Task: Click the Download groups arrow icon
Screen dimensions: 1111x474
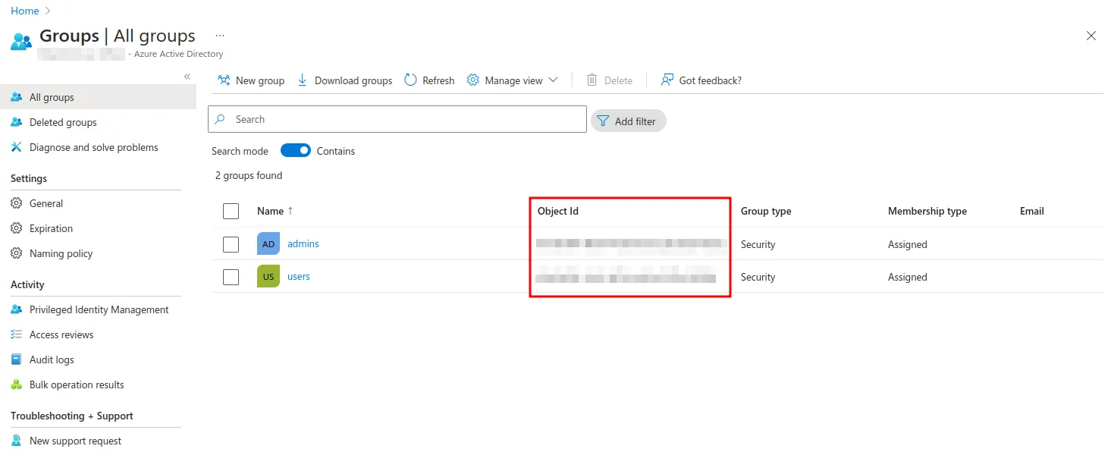Action: click(x=303, y=80)
